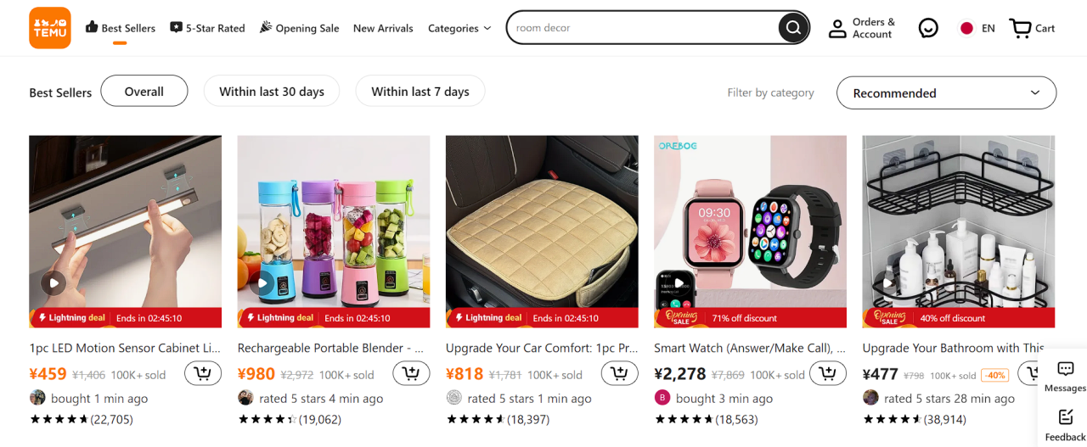Go to the 5-Star Rated tab
The width and height of the screenshot is (1087, 447).
tap(208, 28)
